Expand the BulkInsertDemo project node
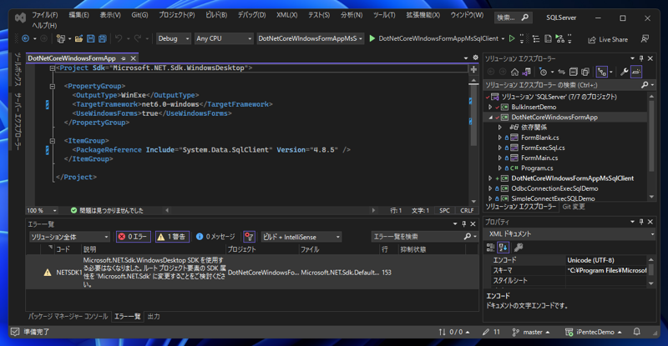This screenshot has height=346, width=668. click(490, 108)
